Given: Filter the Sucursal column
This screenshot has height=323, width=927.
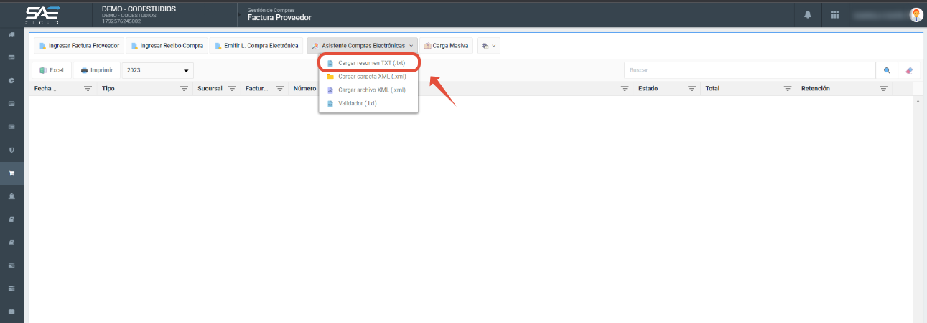Looking at the screenshot, I should pyautogui.click(x=232, y=89).
